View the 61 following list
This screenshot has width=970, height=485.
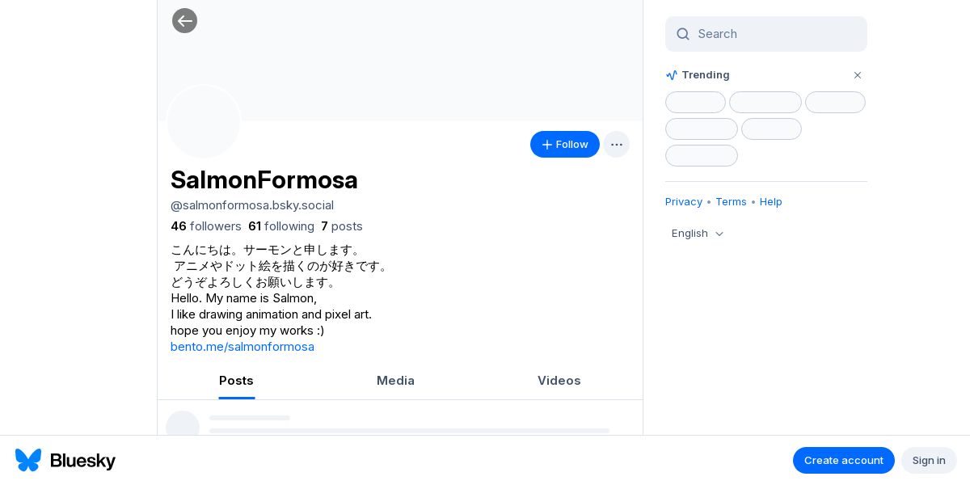click(x=281, y=226)
